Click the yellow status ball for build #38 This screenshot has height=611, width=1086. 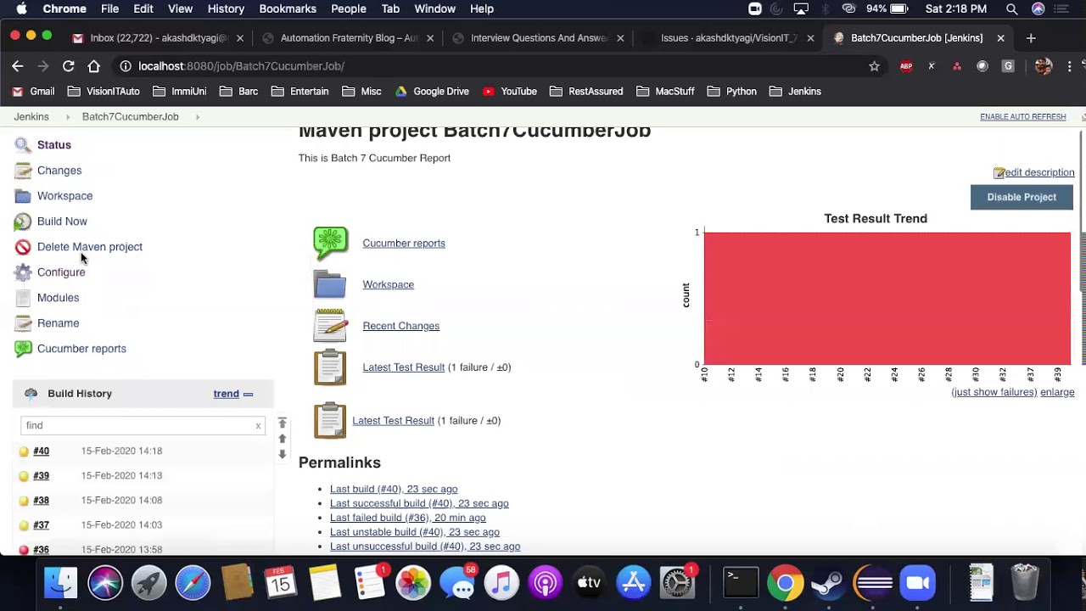point(24,501)
